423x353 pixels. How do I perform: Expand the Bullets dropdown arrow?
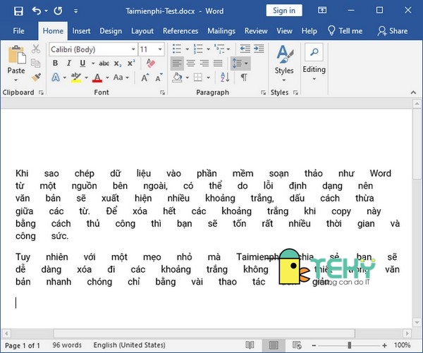188,49
